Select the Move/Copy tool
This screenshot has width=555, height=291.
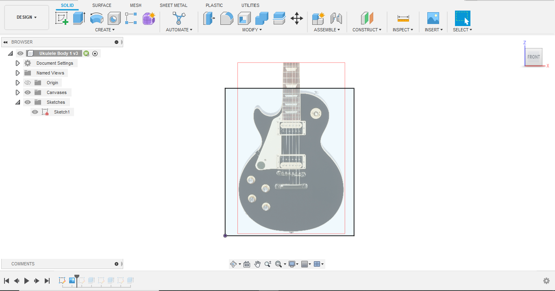coord(297,18)
